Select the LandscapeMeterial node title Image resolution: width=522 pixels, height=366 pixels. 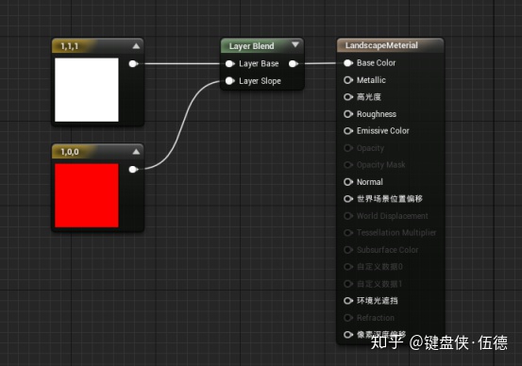381,45
